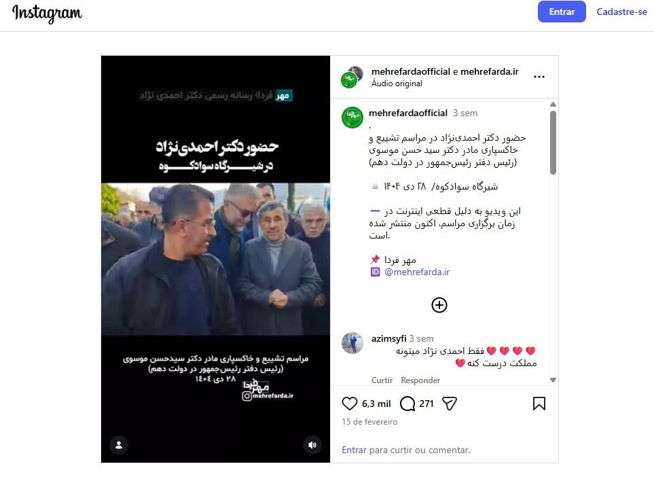Screen dimensions: 654x481
Task: Open azimsyfi commenter profile picture
Action: (x=352, y=343)
